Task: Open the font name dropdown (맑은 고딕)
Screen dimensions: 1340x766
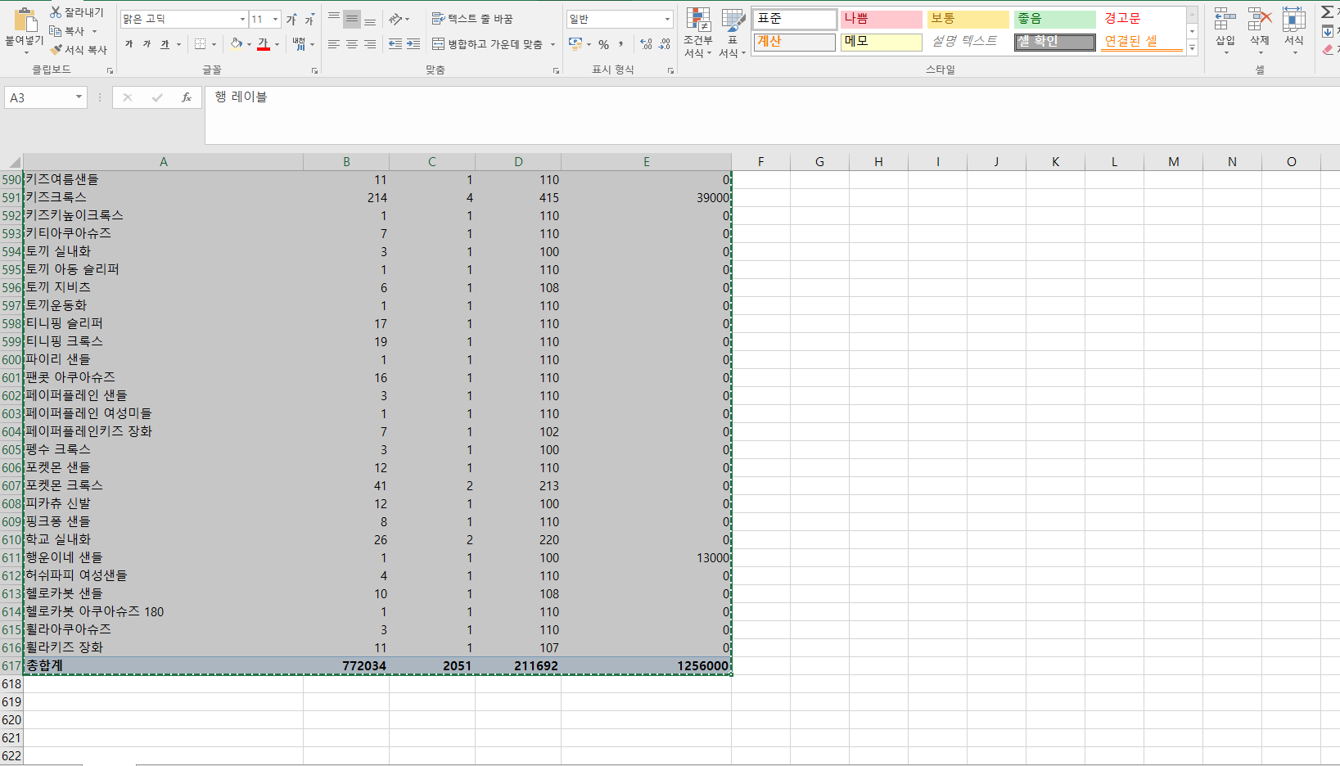Action: tap(242, 19)
